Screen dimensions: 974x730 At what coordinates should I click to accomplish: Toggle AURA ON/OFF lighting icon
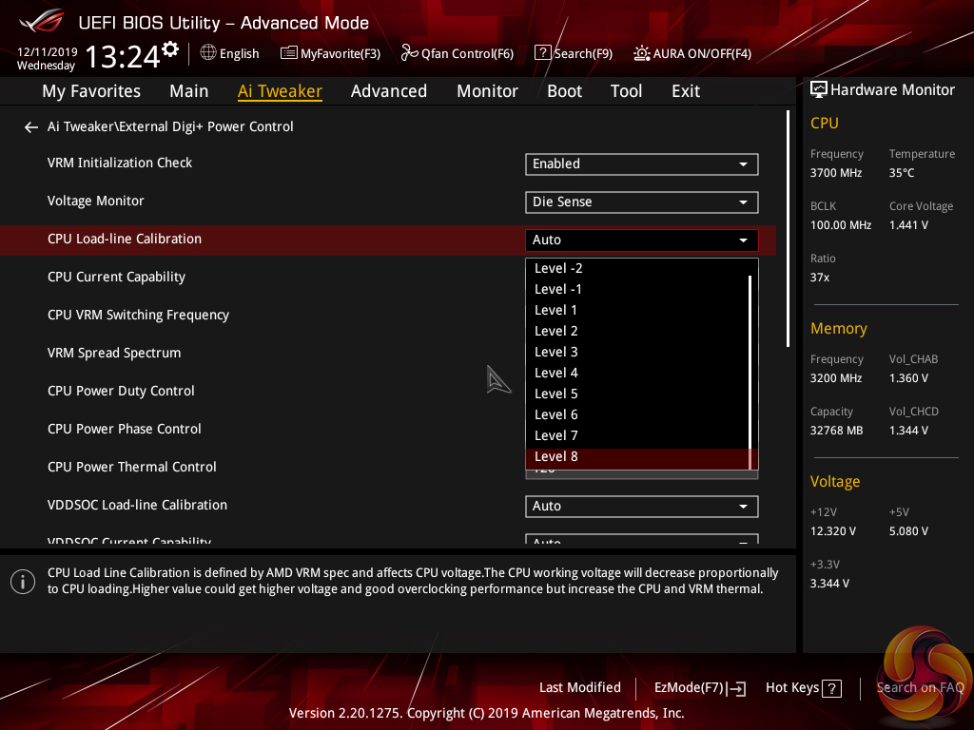pyautogui.click(x=642, y=53)
